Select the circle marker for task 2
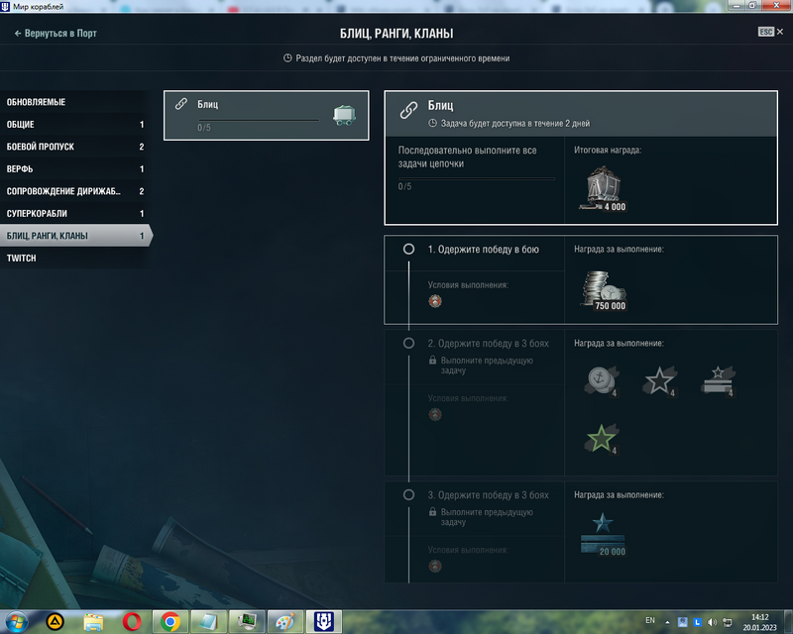The image size is (793, 634). pyautogui.click(x=408, y=344)
